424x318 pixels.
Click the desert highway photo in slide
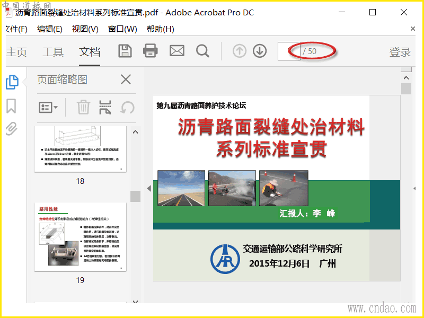tap(181, 188)
